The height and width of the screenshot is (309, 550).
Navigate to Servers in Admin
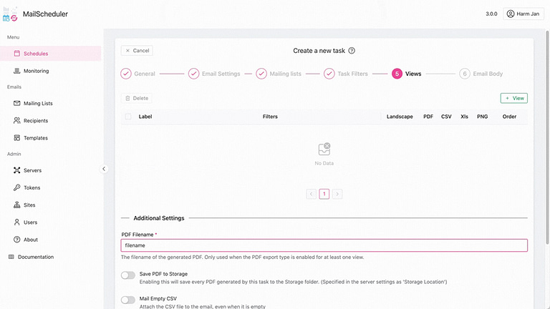pos(32,170)
